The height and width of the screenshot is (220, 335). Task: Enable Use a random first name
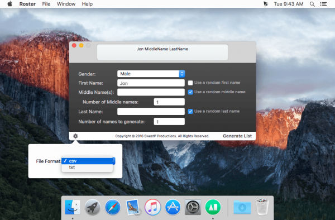click(190, 83)
